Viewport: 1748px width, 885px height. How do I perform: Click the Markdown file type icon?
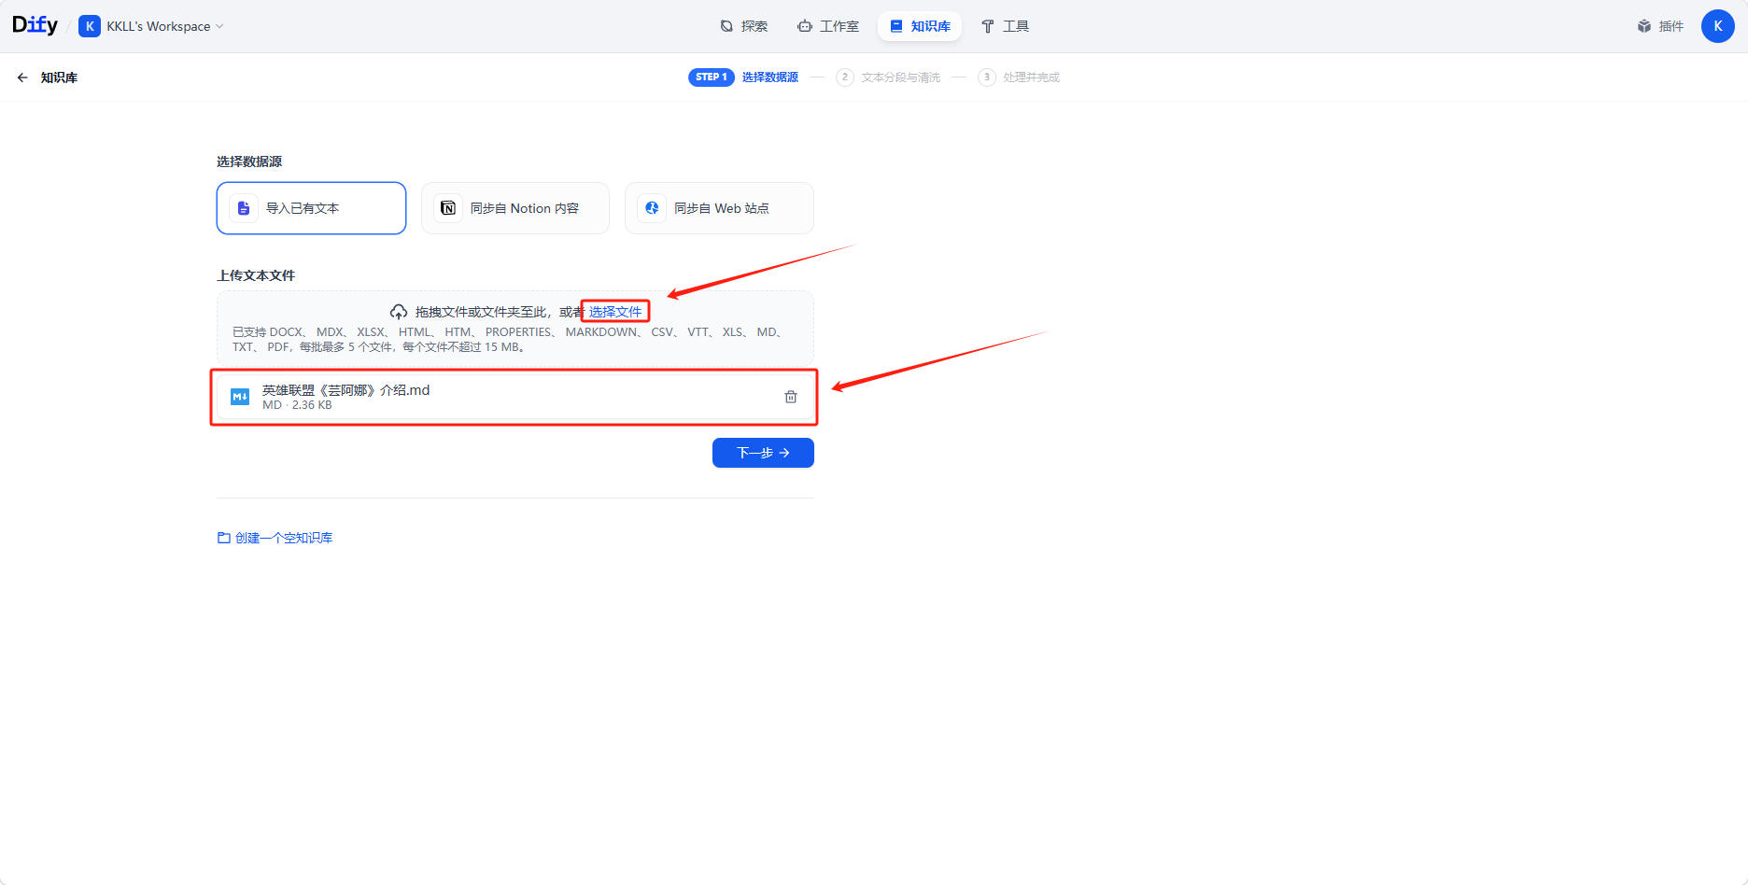pos(240,397)
